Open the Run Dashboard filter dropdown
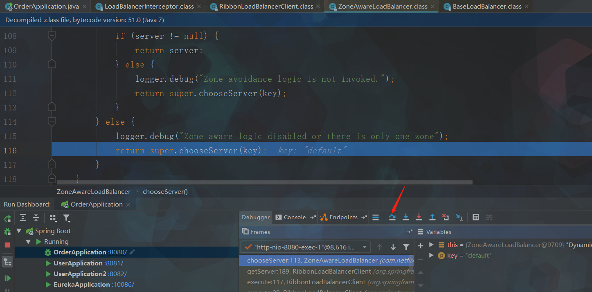 tap(67, 218)
